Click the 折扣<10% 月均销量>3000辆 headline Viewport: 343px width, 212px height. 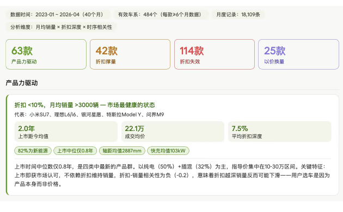tap(84, 105)
